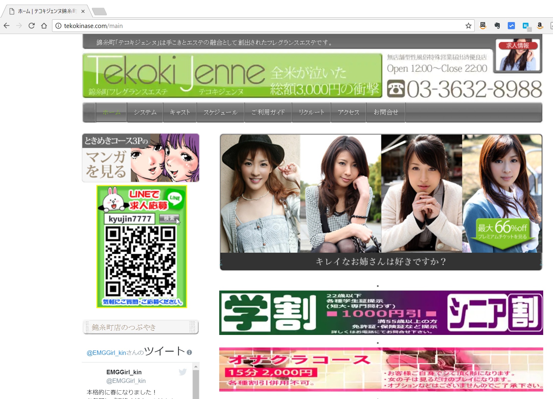553x399 pixels.
Task: Click the Twitter widget scrollbar up arrow
Action: (196, 367)
